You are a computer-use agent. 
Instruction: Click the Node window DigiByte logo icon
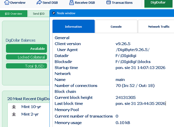point(54,13)
